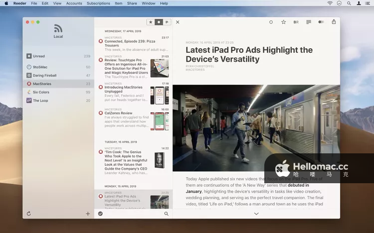This screenshot has height=233, width=374.
Task: Star the current article
Action: (x=283, y=22)
